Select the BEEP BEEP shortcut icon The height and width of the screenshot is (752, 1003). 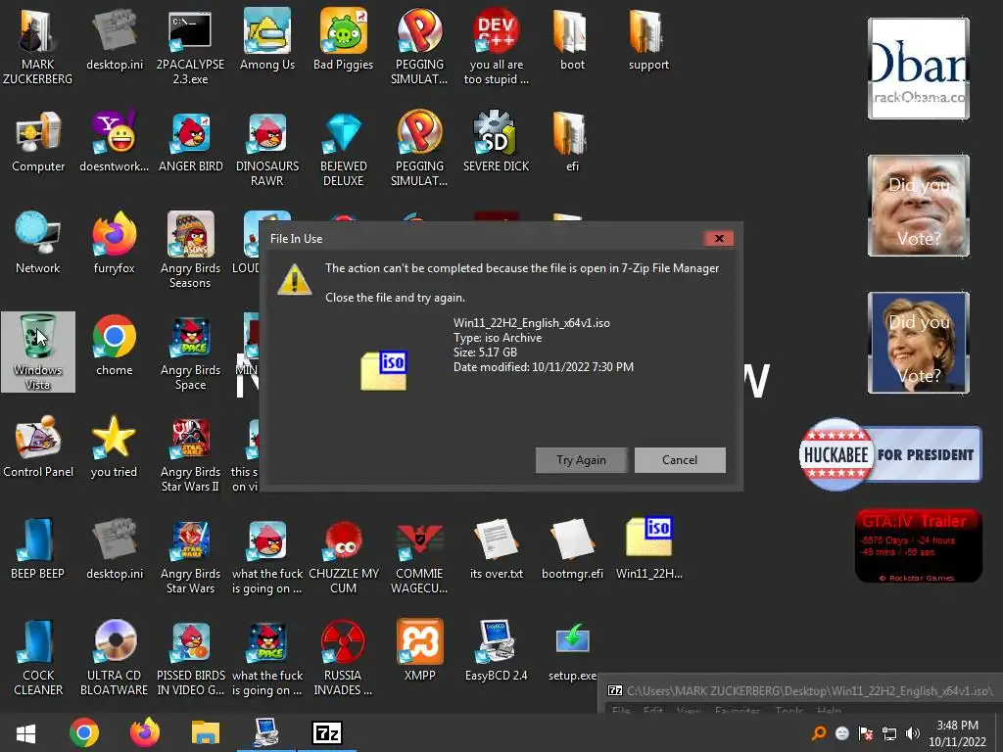38,548
